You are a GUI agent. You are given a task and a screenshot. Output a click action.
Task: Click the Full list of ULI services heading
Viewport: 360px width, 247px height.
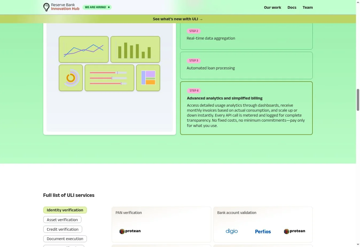pyautogui.click(x=69, y=195)
